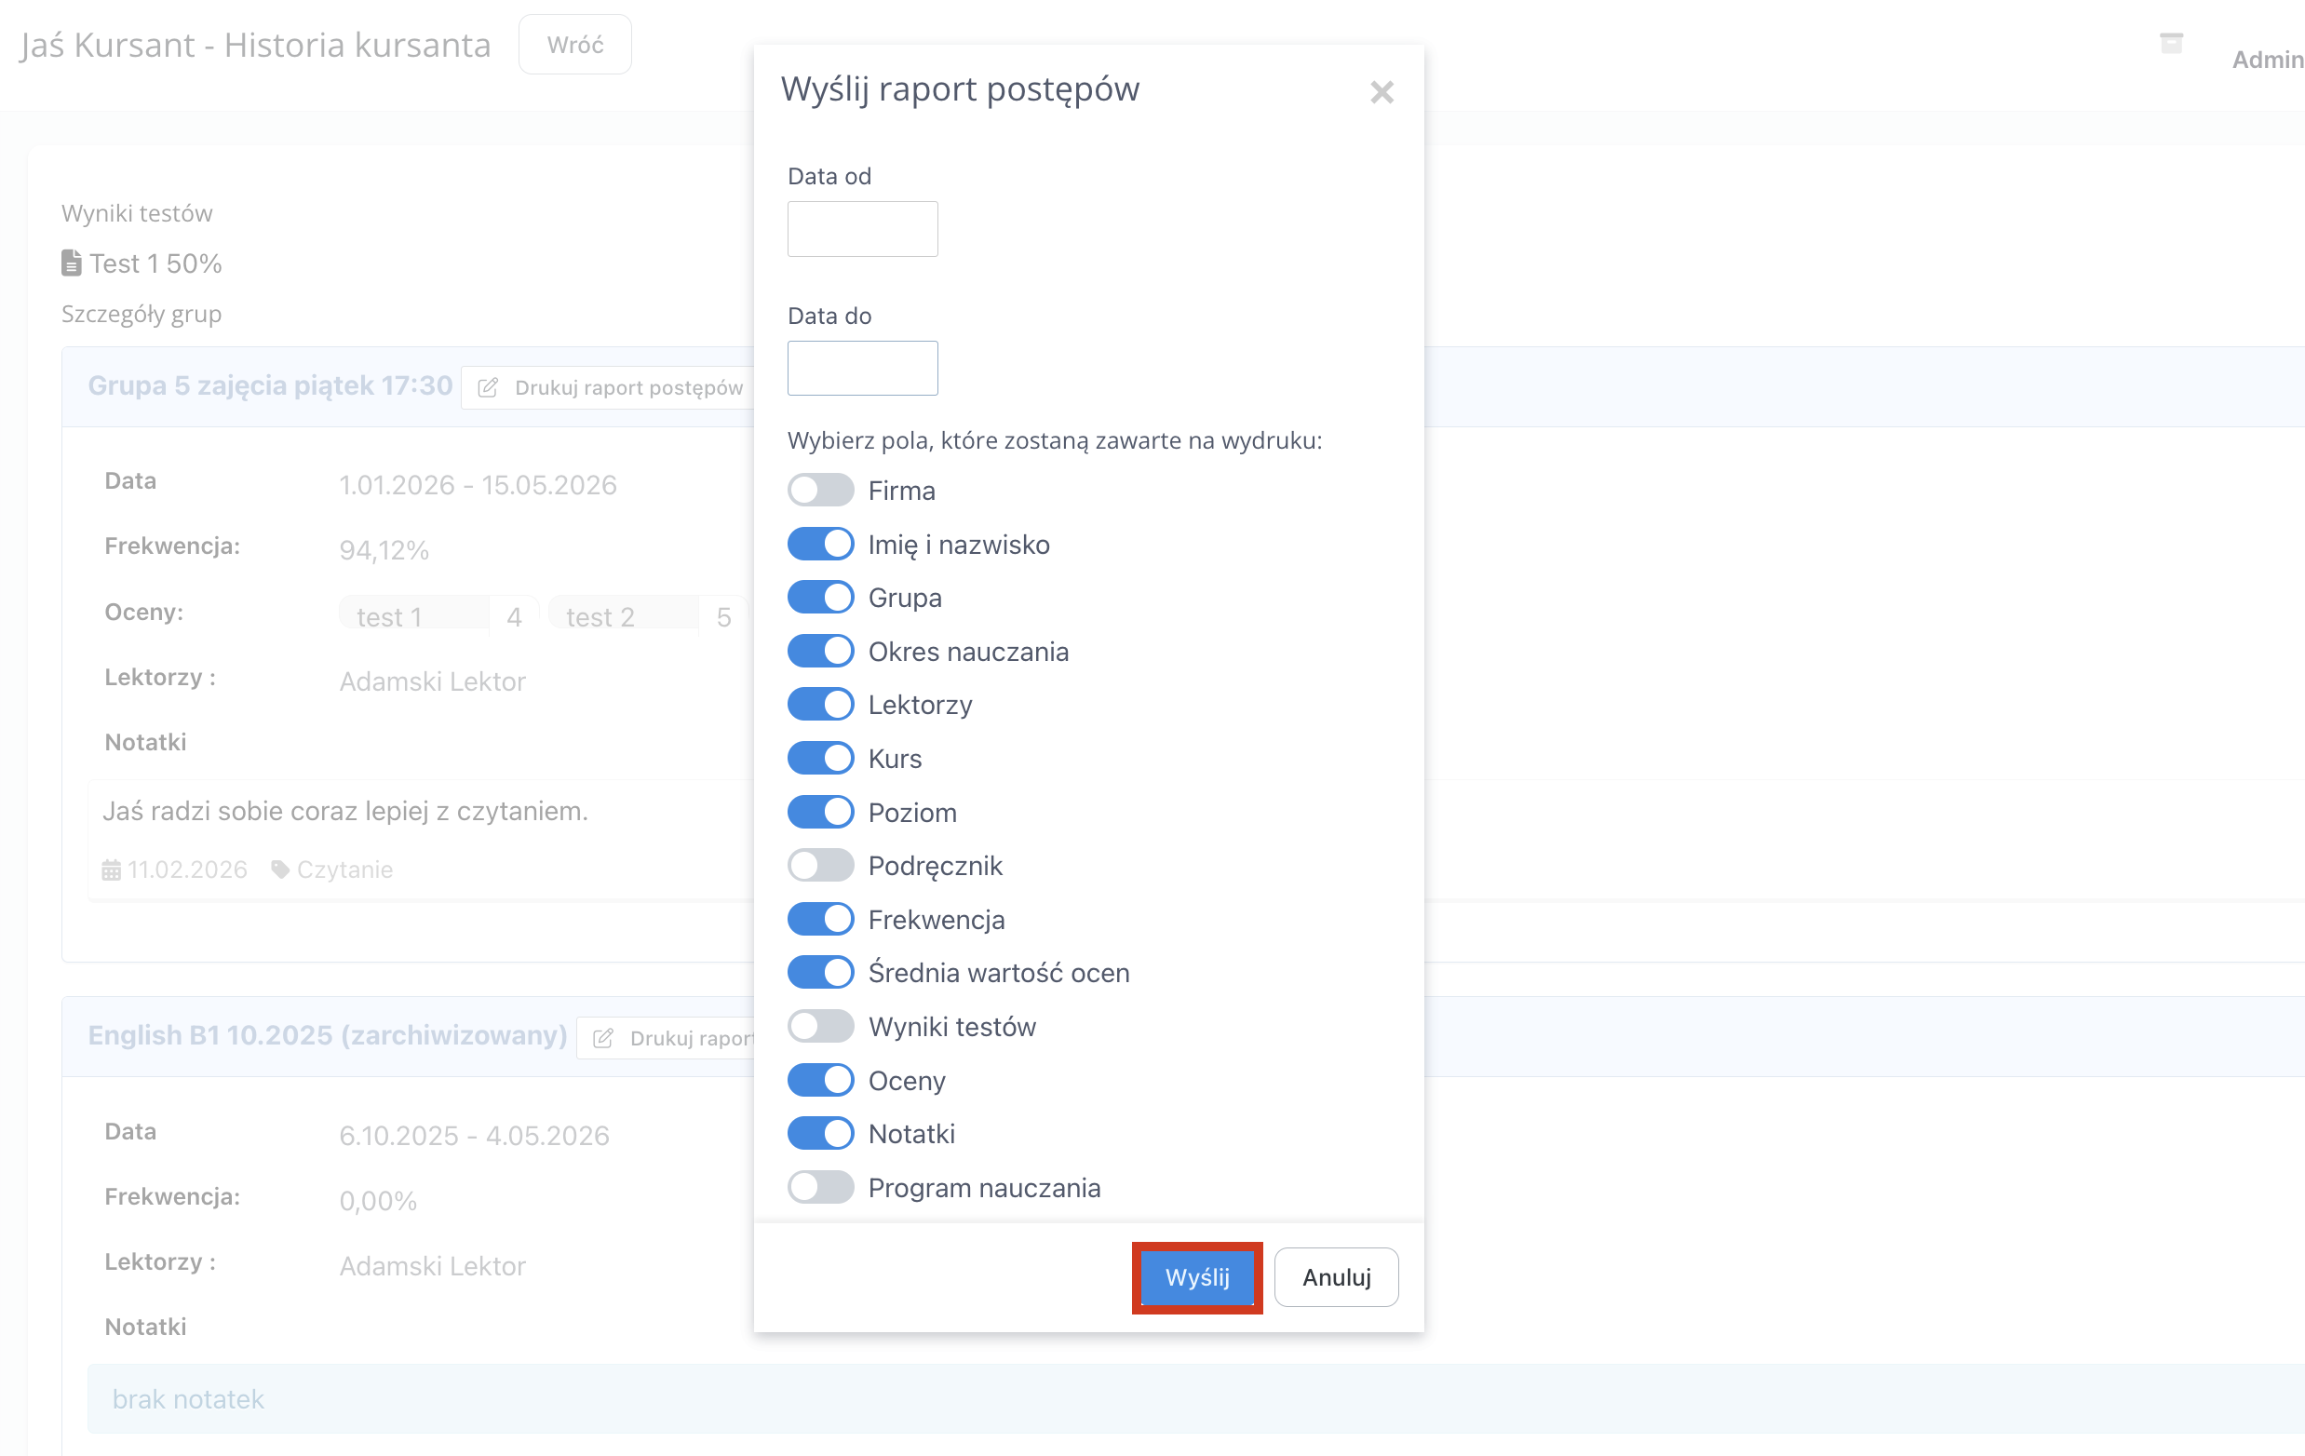Close the progress report dialog with X
The image size is (2305, 1456).
pyautogui.click(x=1381, y=92)
